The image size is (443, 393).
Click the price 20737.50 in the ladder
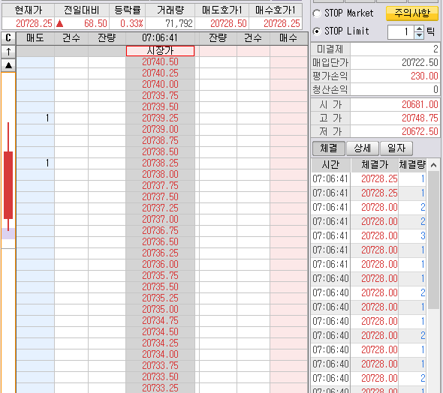point(160,197)
